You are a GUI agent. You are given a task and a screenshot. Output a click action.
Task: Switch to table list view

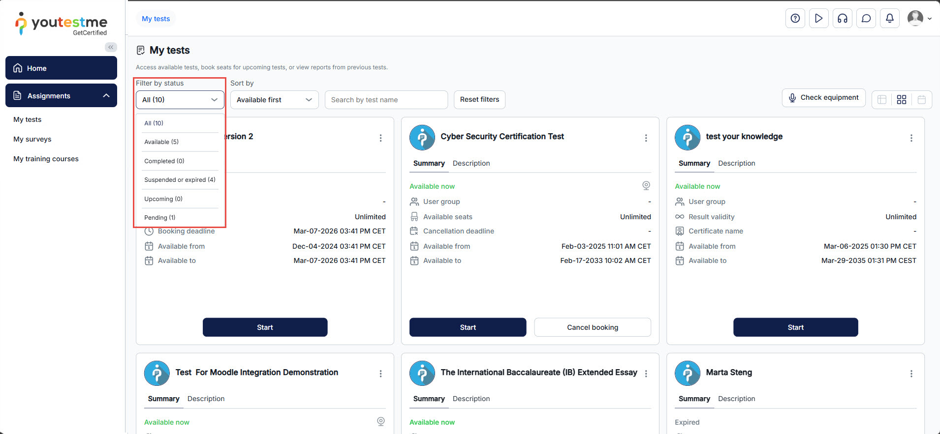[x=882, y=100]
